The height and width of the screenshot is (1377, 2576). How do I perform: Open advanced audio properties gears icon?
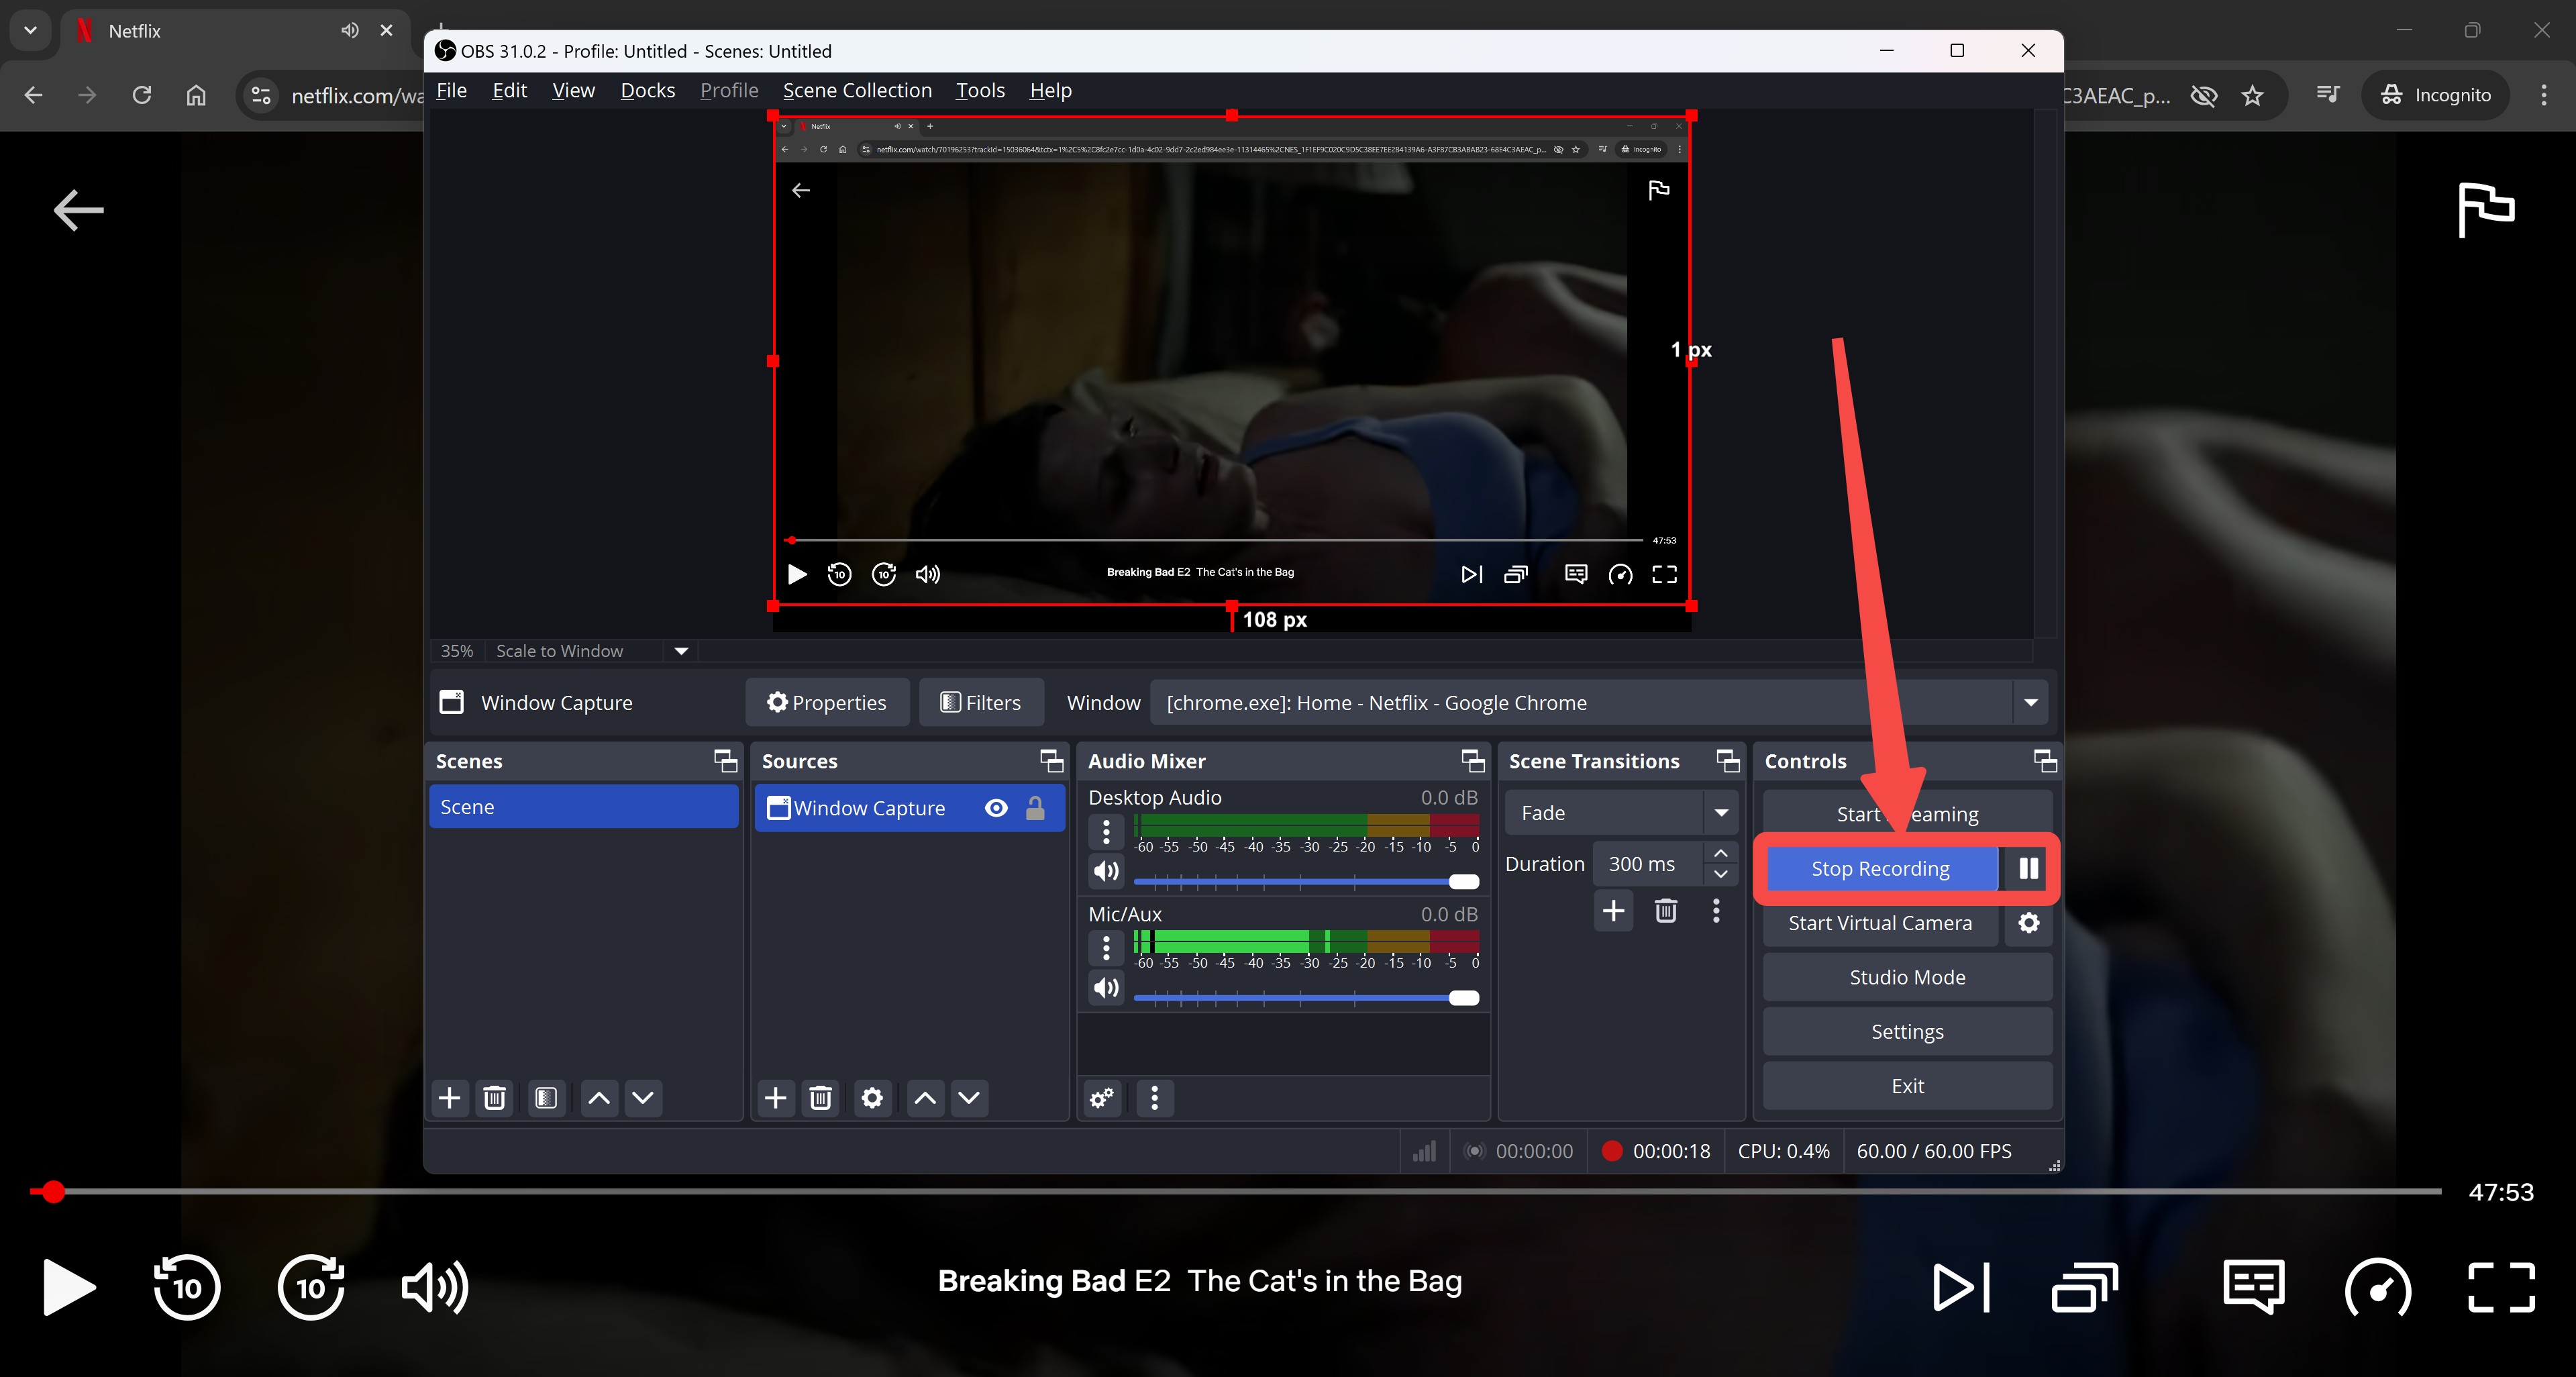(x=1102, y=1098)
